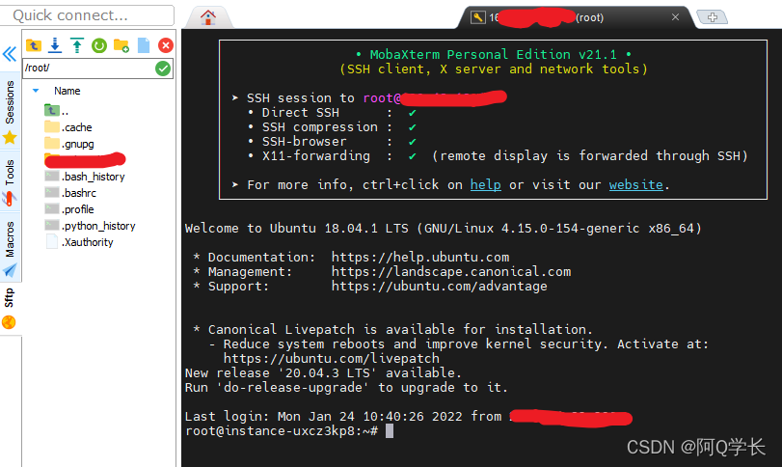The height and width of the screenshot is (467, 782).
Task: Select the .profile file
Action: tap(69, 209)
